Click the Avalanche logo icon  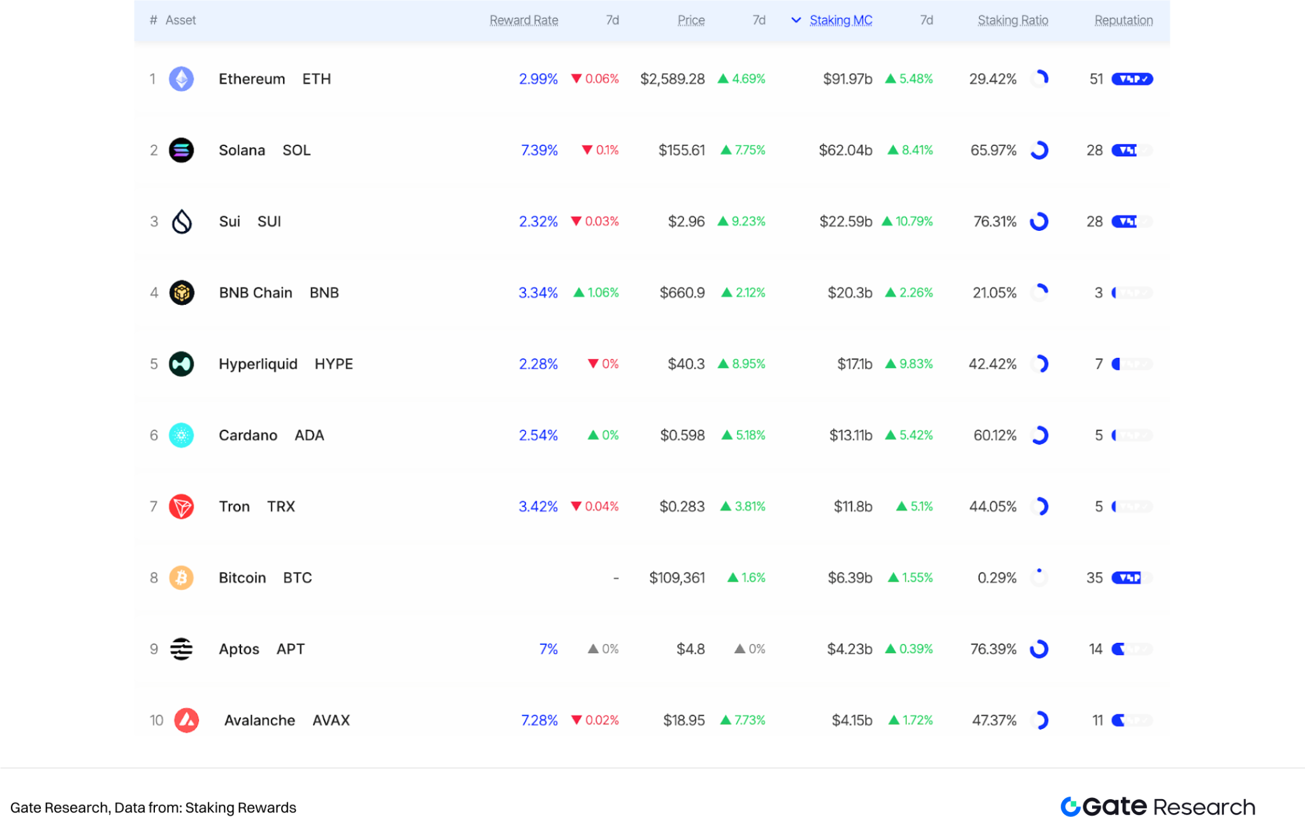pyautogui.click(x=186, y=721)
